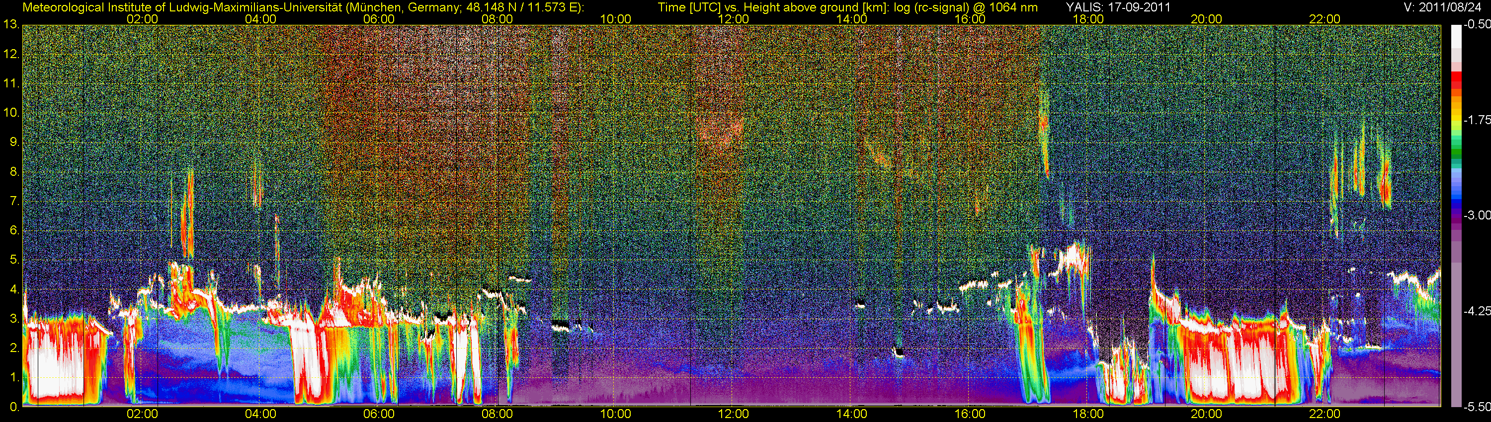This screenshot has height=422, width=1491.
Task: Click "12:00" on the bottom time axis
Action: point(734,414)
